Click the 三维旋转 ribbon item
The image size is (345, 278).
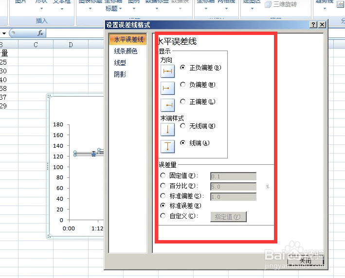click(281, 4)
